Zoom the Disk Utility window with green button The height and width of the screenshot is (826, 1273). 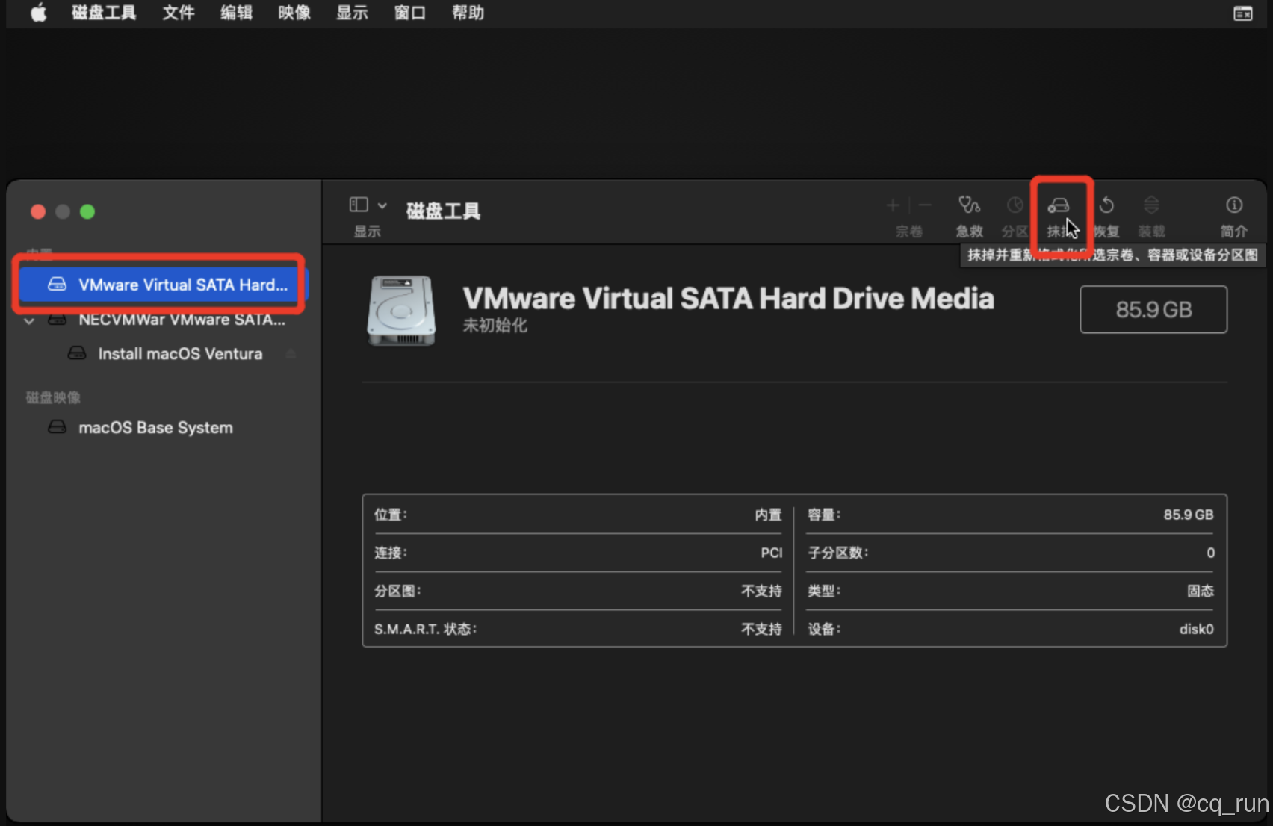click(x=87, y=212)
